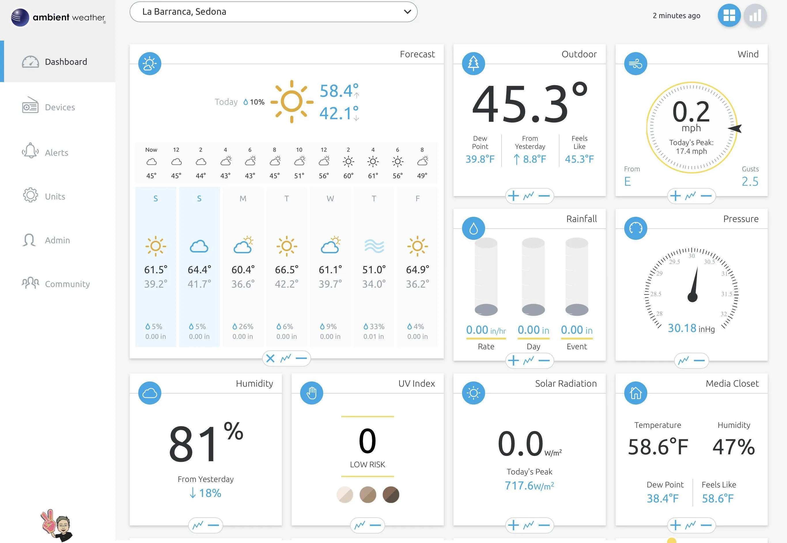The height and width of the screenshot is (543, 787).
Task: Click the Media Closet home icon
Action: 636,394
